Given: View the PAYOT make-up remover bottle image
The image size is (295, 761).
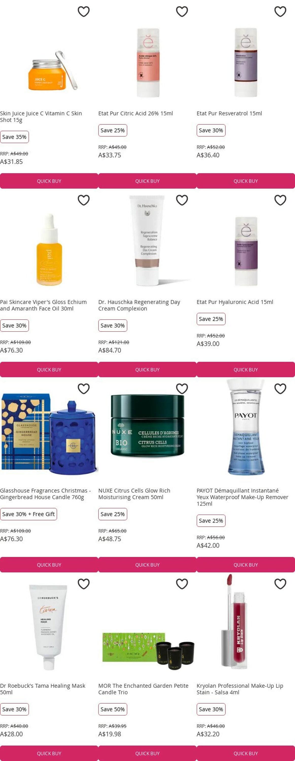Looking at the screenshot, I should [246, 426].
